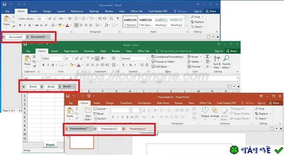The width and height of the screenshot is (284, 155).
Task: Click PowerPoint Save icon in title bar
Action: 68,96
